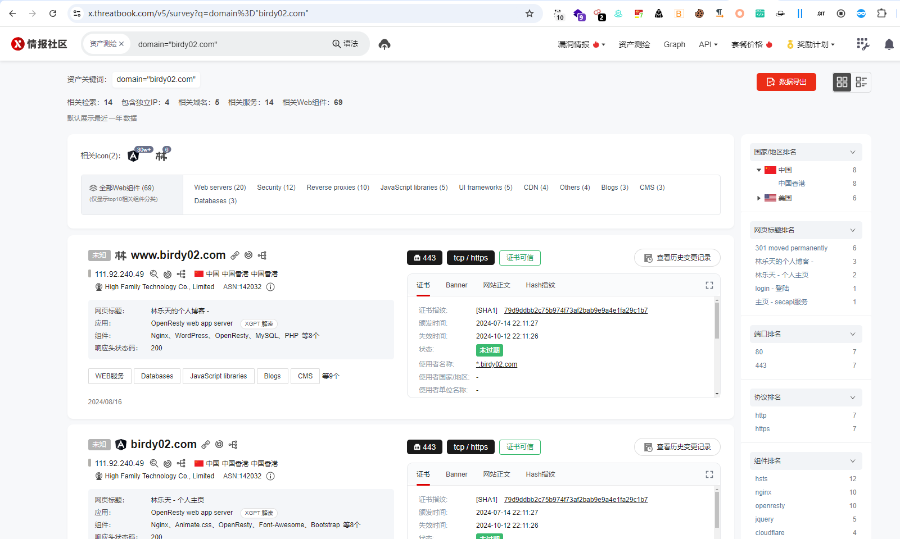Select Hash指纹 tab in first result

click(540, 285)
